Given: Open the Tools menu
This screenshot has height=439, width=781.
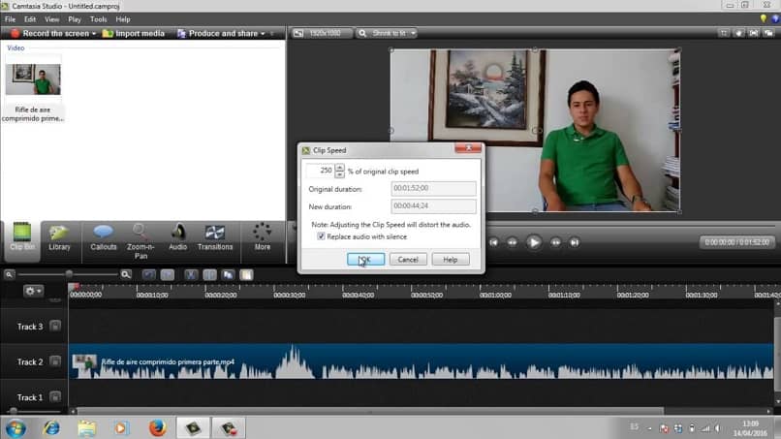Looking at the screenshot, I should pyautogui.click(x=98, y=19).
